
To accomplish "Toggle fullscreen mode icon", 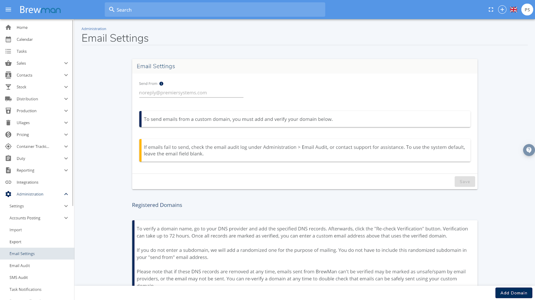I will pyautogui.click(x=491, y=10).
